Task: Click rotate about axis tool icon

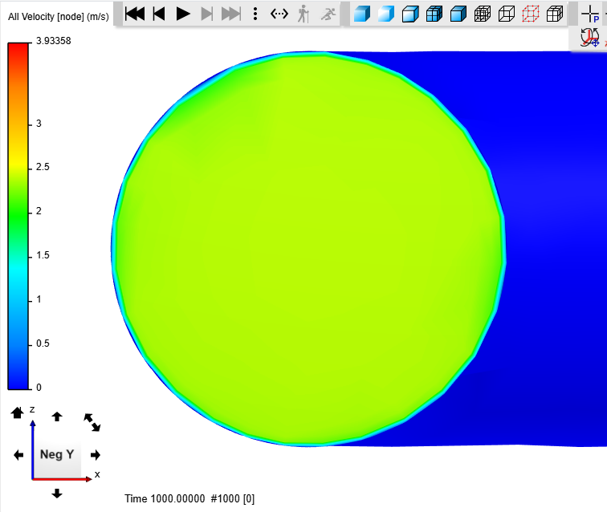Action: point(589,38)
